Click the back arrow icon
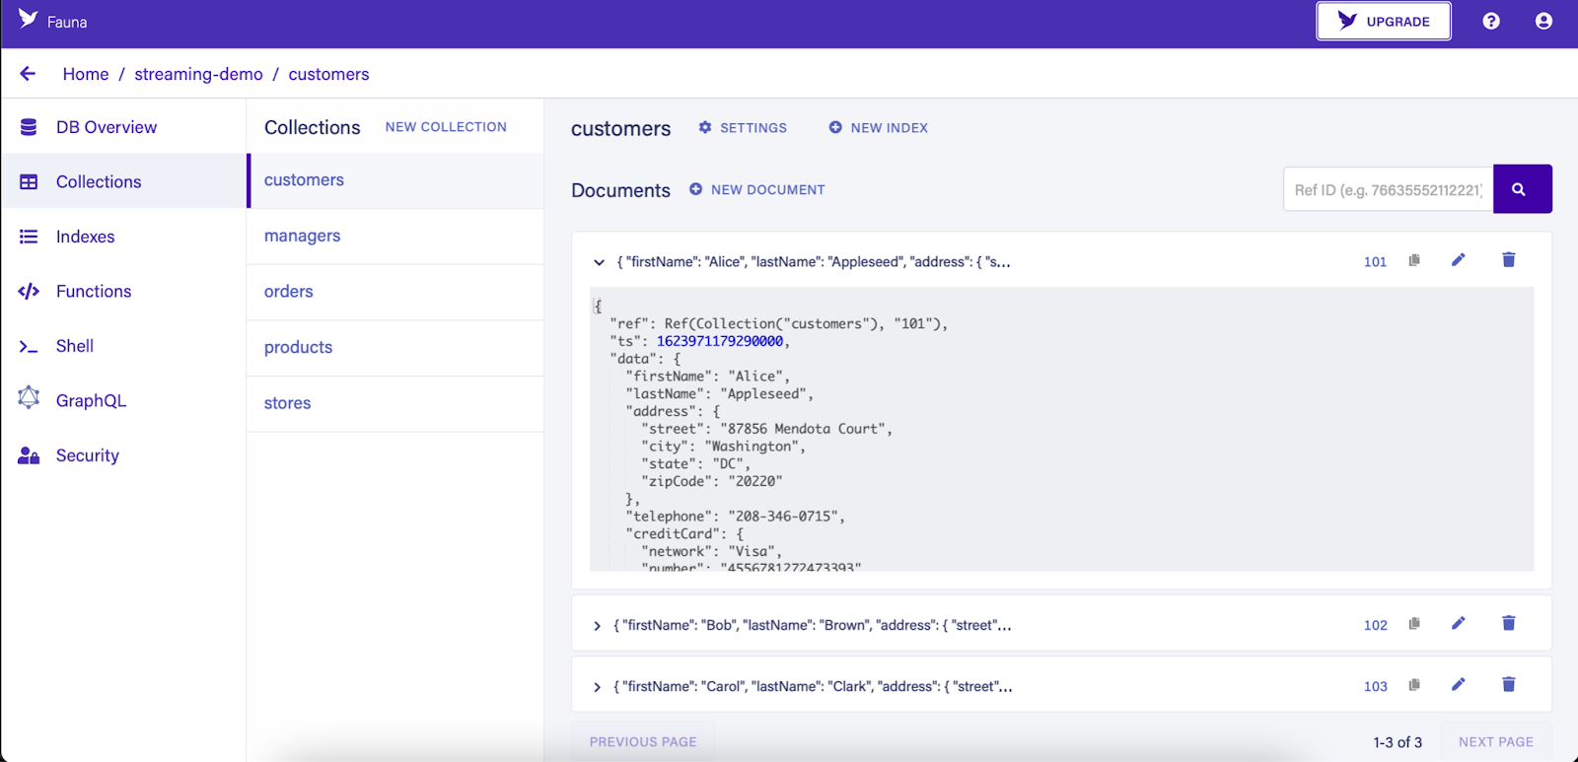 (x=28, y=74)
